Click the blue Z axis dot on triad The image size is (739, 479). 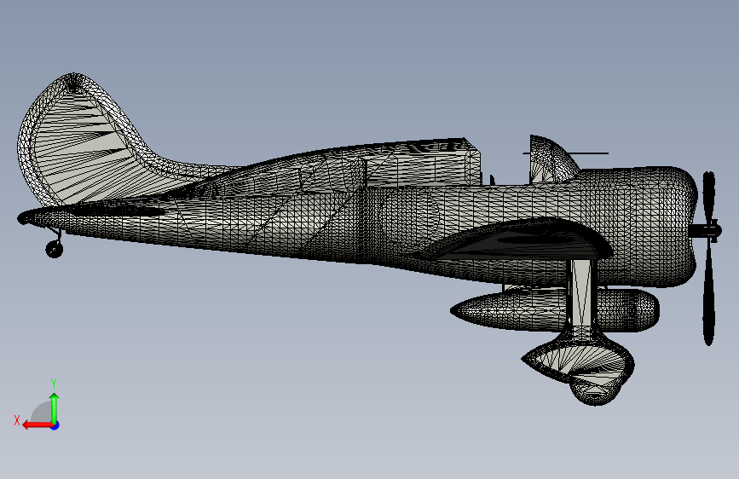coord(55,425)
